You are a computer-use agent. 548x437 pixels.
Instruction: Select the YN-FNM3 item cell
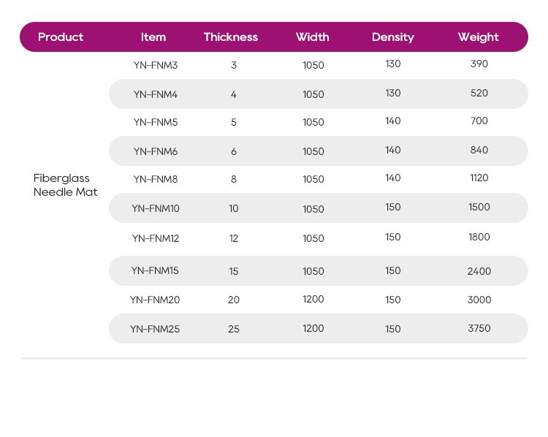coord(156,65)
